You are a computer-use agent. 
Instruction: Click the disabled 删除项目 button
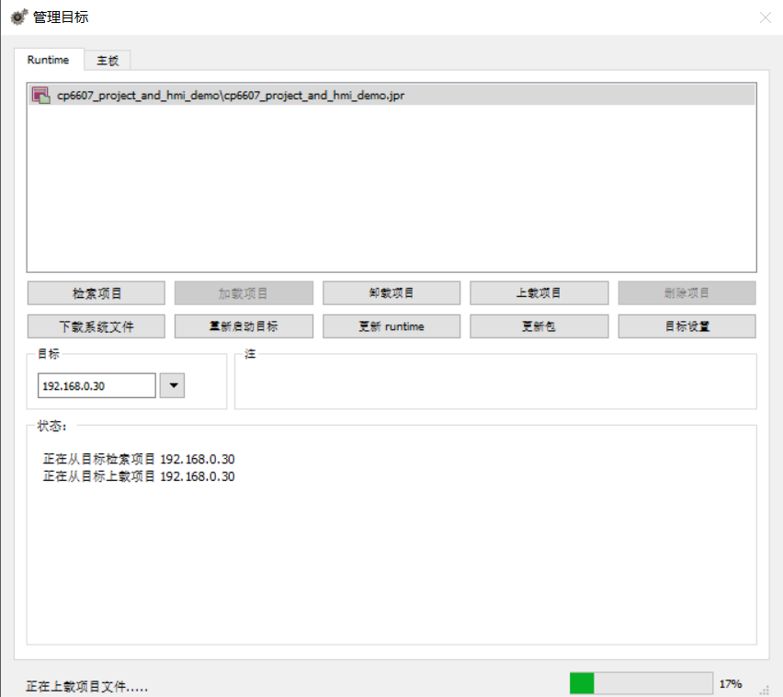click(x=687, y=293)
